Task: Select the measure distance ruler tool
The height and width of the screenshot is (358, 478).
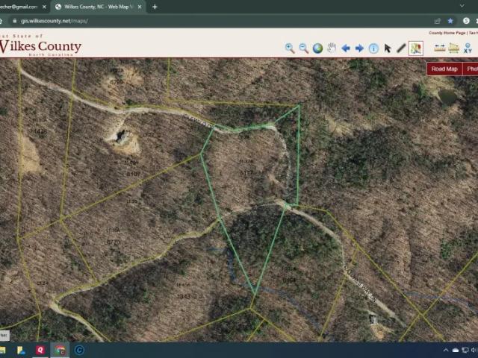Action: pos(440,48)
